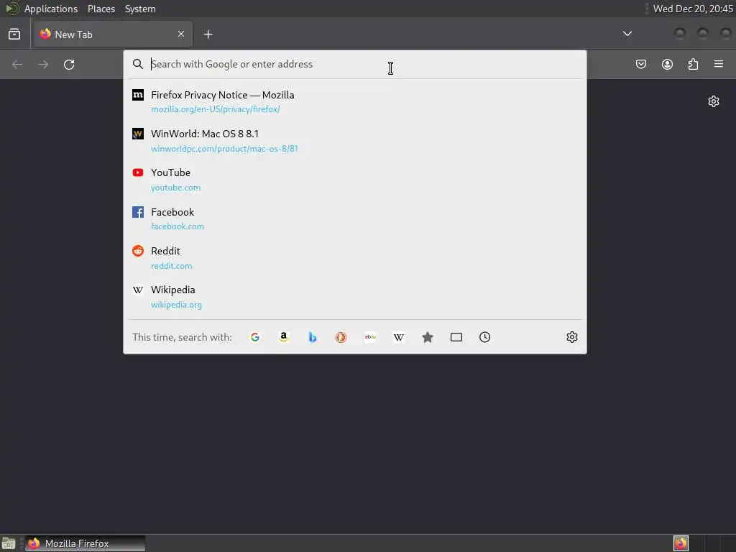The height and width of the screenshot is (552, 736).
Task: Go back one page
Action: point(17,64)
